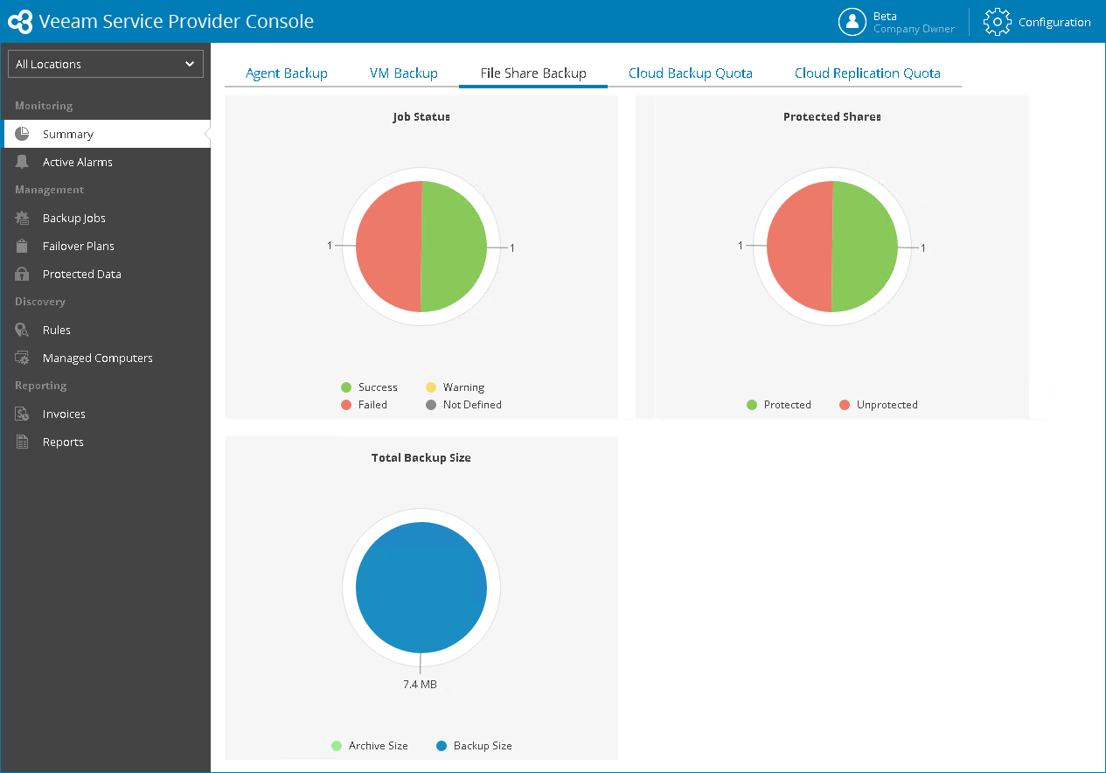
Task: Click the Reports document icon
Action: [x=23, y=442]
